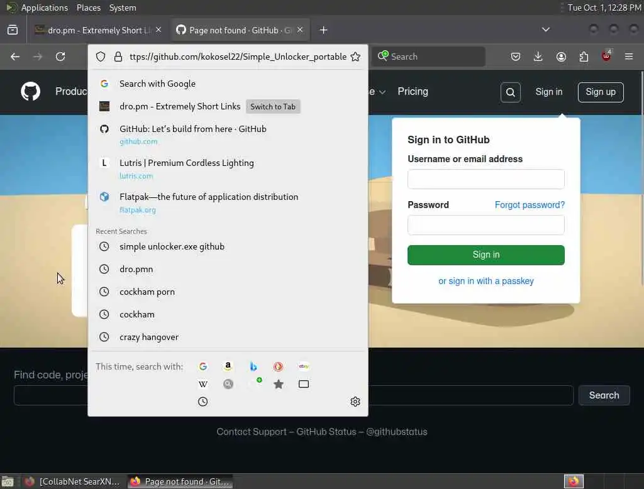
Task: Focus the Password input field
Action: [x=486, y=225]
